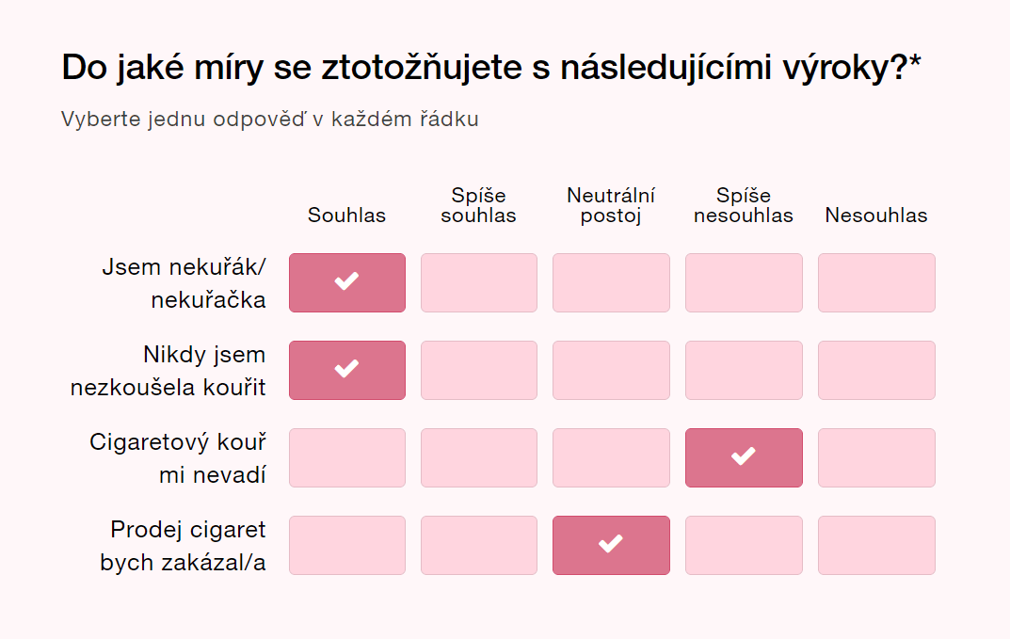
Task: Mark Nesouhlas for Jsem nekuřák/nekuřačka
Action: [x=876, y=282]
